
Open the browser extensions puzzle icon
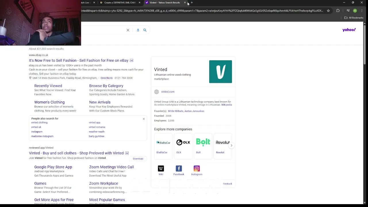click(338, 11)
